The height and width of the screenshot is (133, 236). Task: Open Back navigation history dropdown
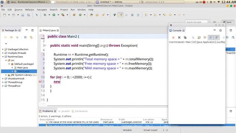click(175, 15)
